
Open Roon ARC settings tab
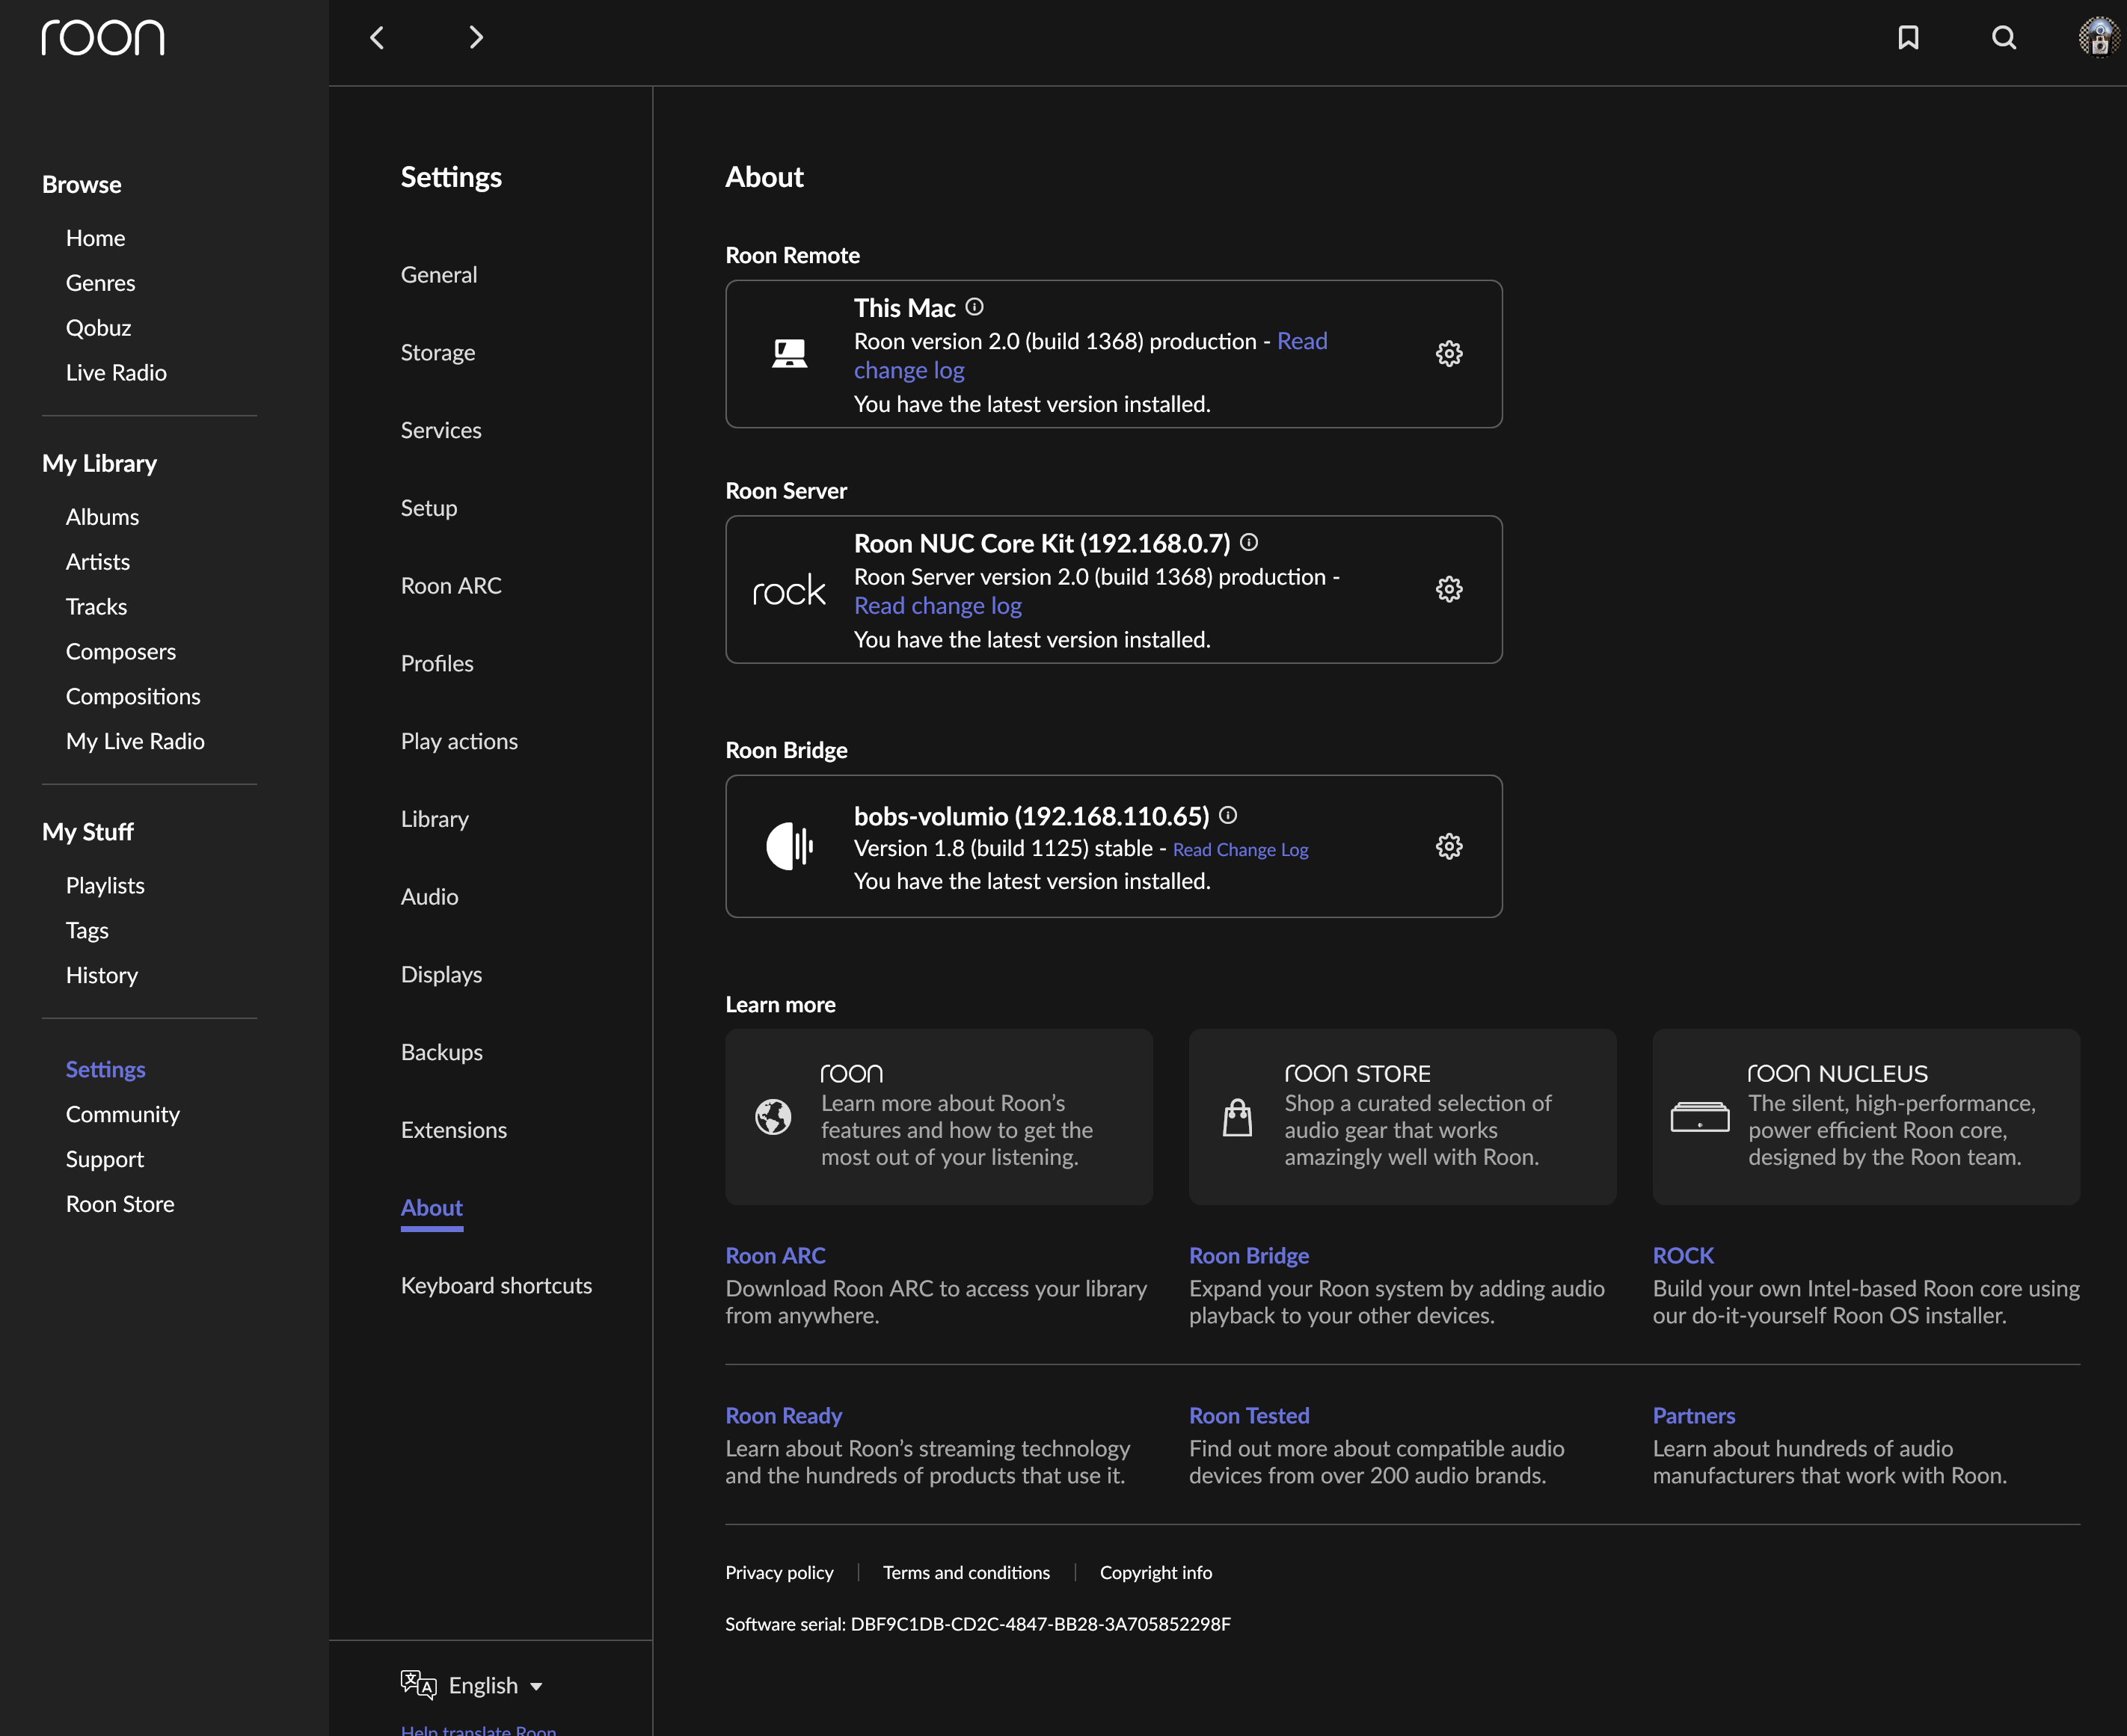tap(451, 586)
